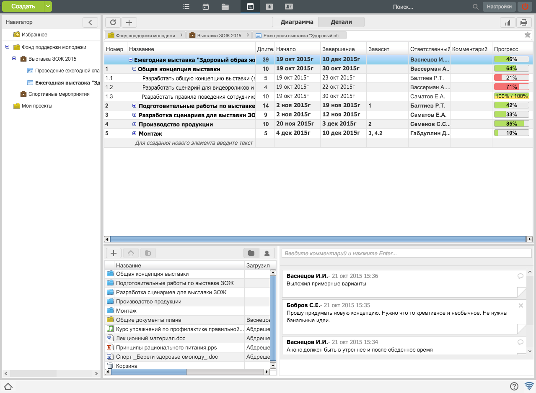536x393 pixels.
Task: Click horizontal scrollbar under plan table
Action: [318, 239]
